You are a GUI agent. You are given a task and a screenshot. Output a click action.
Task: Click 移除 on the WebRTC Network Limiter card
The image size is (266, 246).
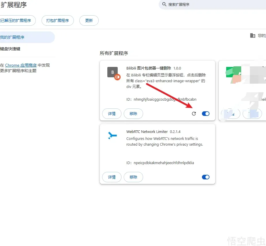[x=133, y=177]
